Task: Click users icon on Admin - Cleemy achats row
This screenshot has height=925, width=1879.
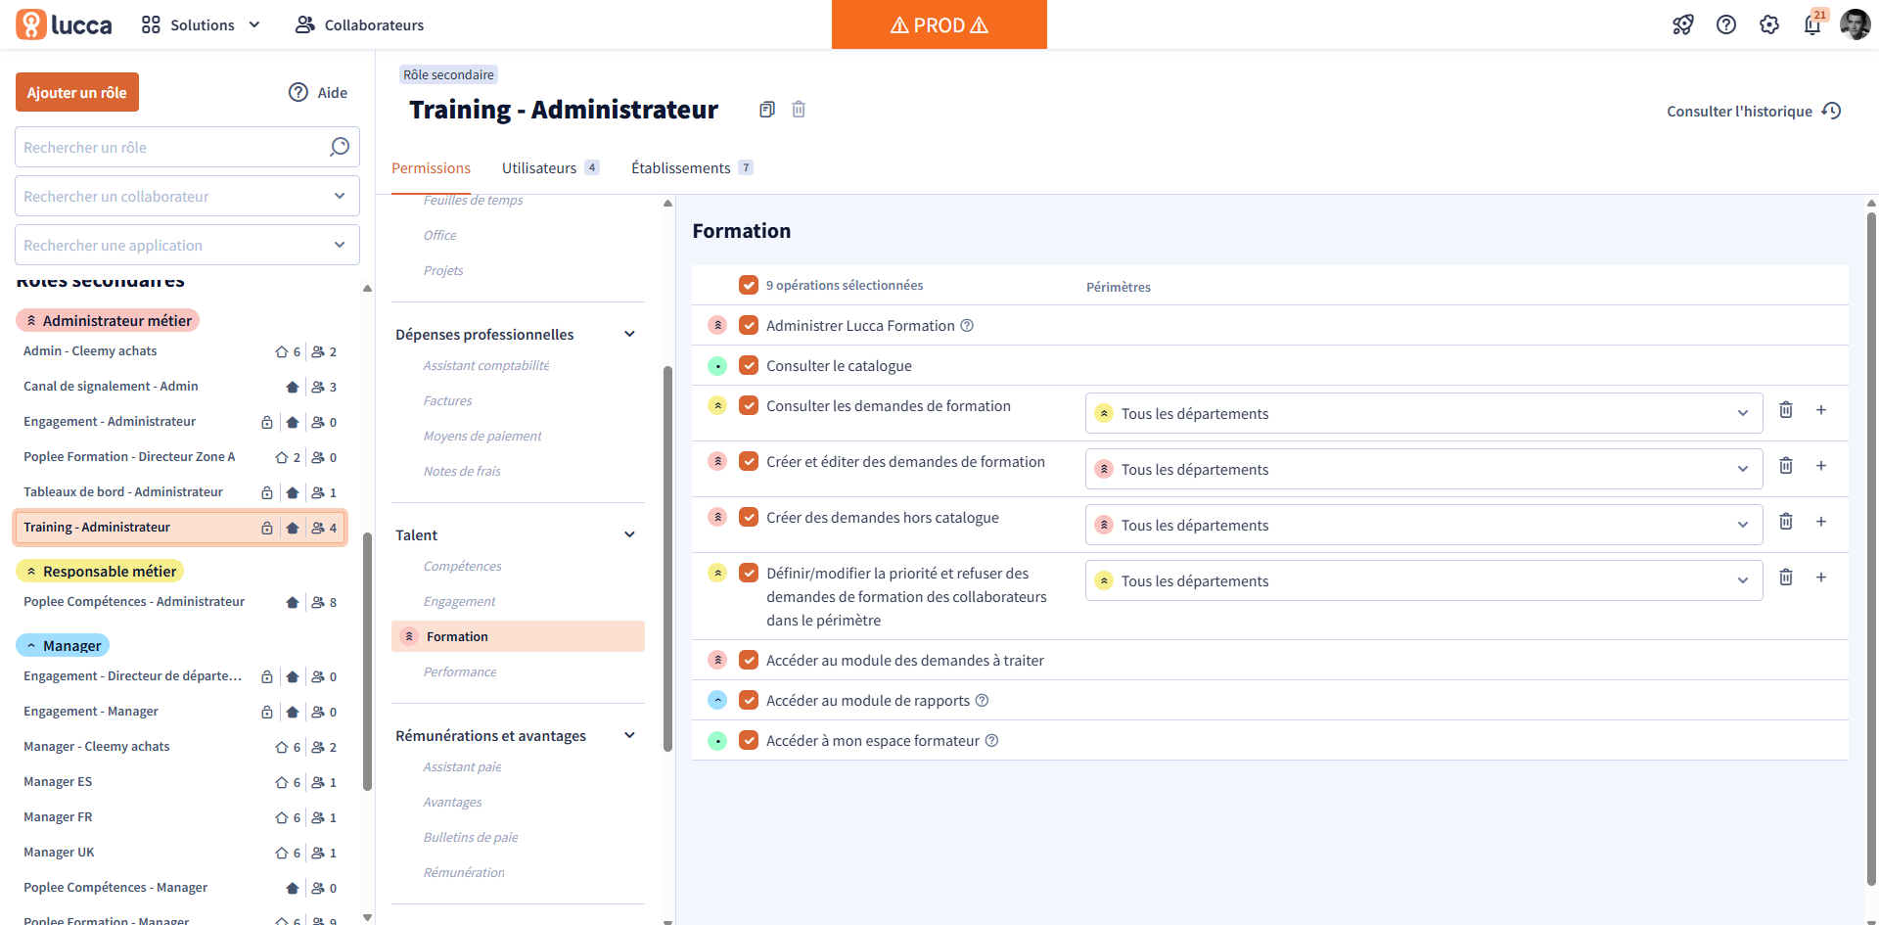Action: tap(318, 351)
